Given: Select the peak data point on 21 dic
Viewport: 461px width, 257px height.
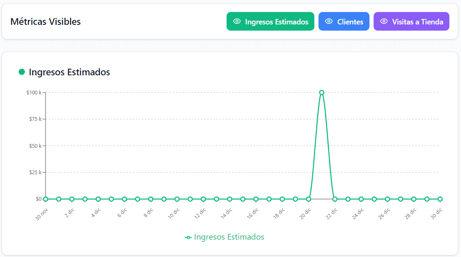Looking at the screenshot, I should (x=322, y=92).
